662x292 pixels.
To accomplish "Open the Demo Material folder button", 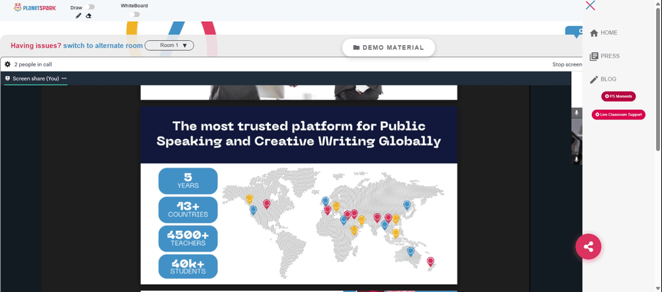I will [389, 48].
